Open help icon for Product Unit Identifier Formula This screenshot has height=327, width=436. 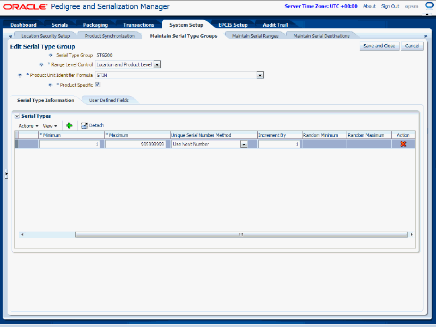tap(20, 75)
